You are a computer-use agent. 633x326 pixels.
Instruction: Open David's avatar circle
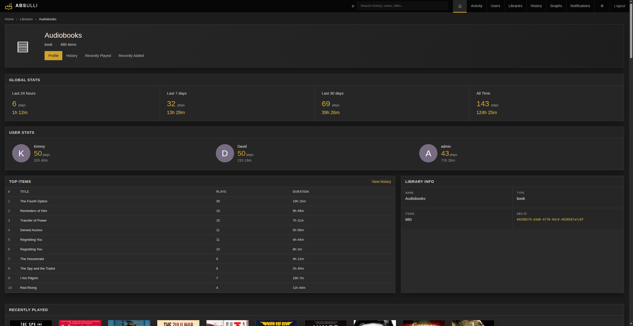click(225, 153)
